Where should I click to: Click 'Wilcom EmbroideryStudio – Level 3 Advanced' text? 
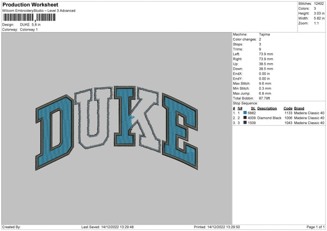coord(39,11)
